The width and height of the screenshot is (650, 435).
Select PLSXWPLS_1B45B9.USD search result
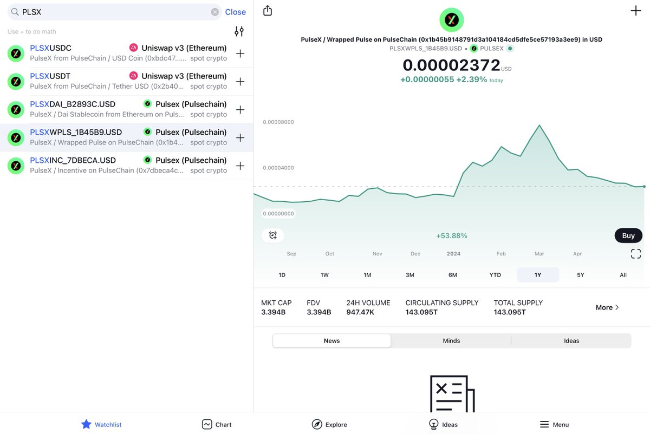127,137
